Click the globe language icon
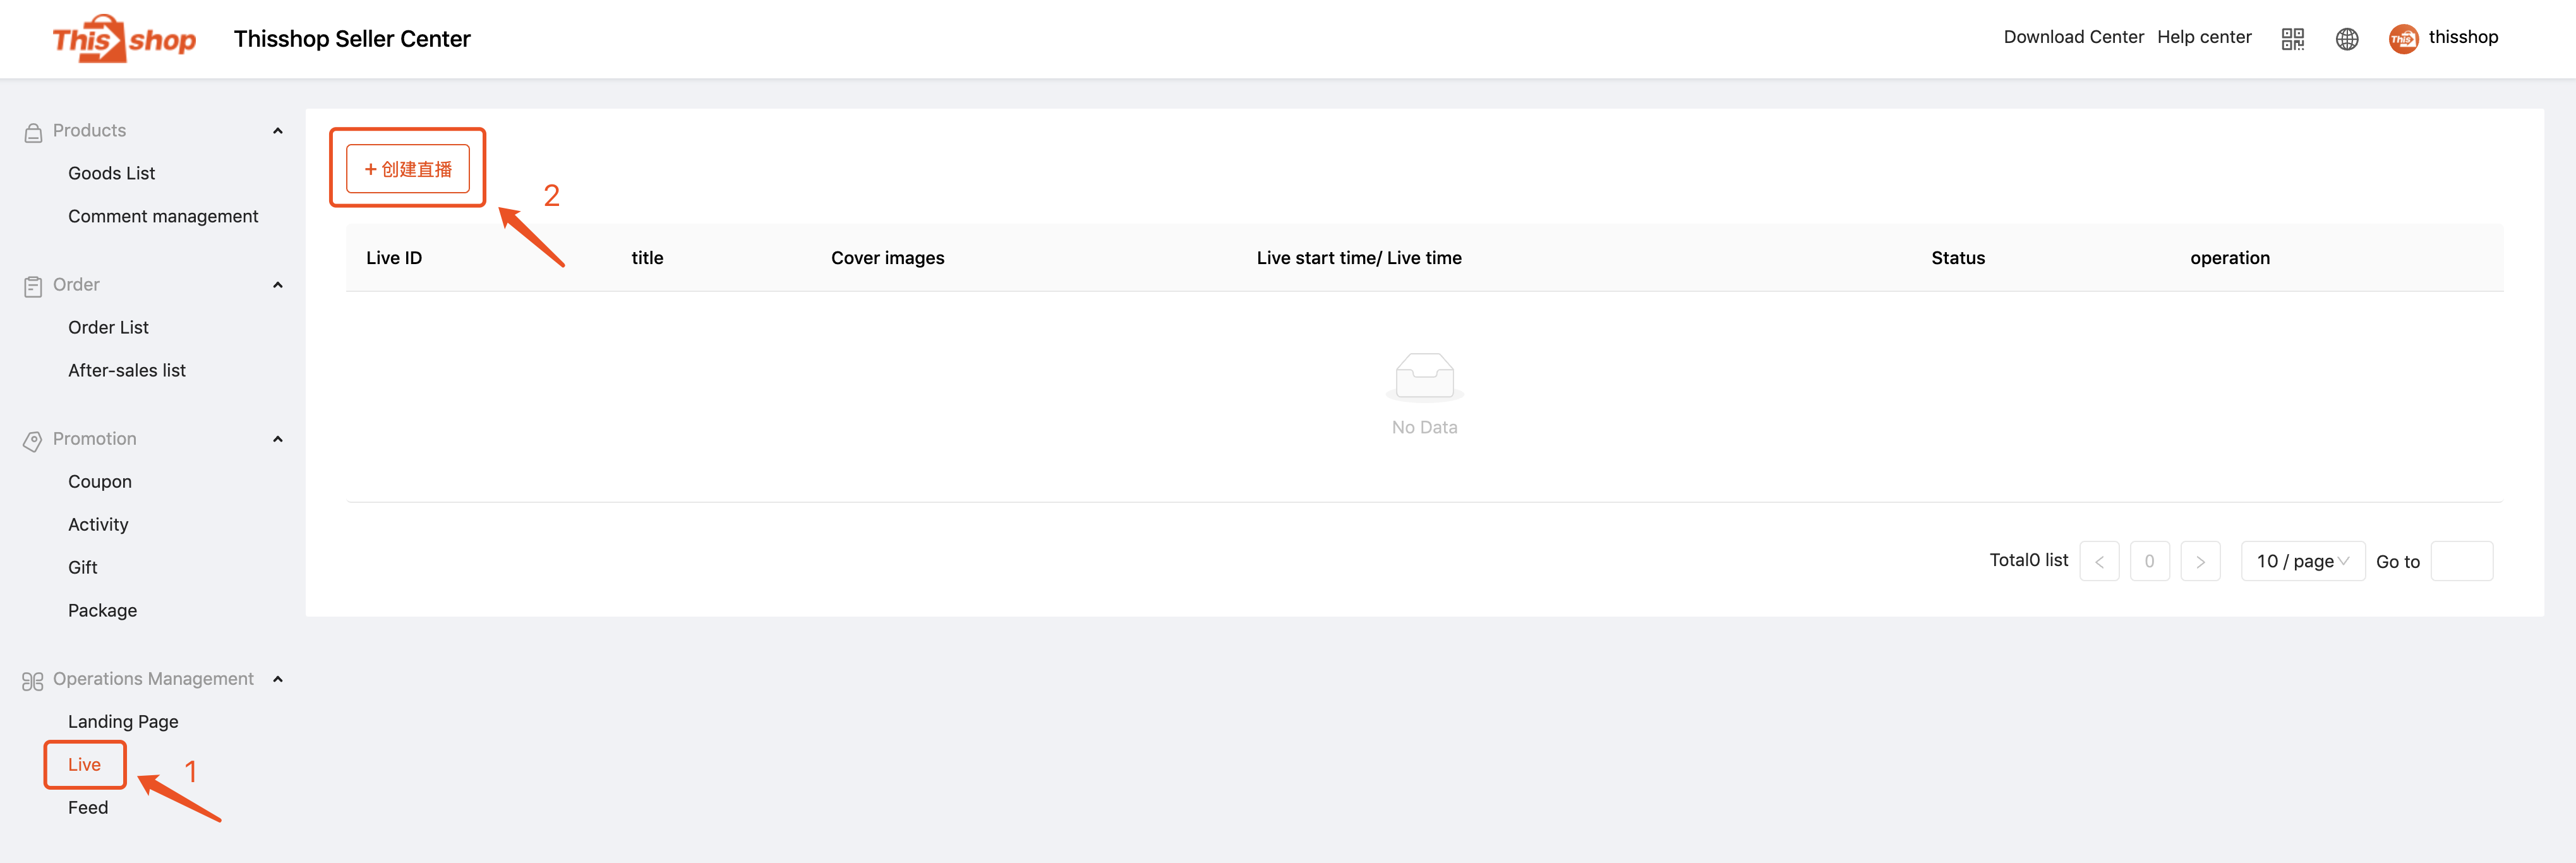2576x863 pixels. (x=2346, y=39)
